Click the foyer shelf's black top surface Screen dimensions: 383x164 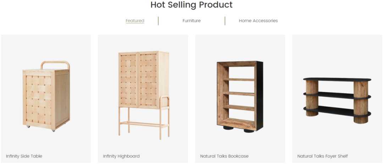pyautogui.click(x=337, y=79)
